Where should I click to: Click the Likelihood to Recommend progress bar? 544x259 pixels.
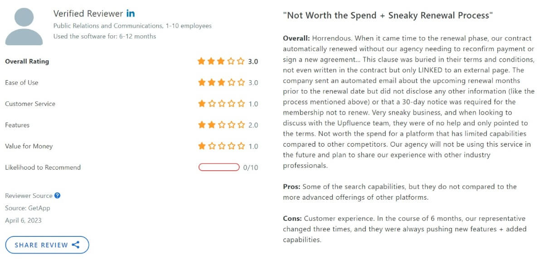[219, 168]
